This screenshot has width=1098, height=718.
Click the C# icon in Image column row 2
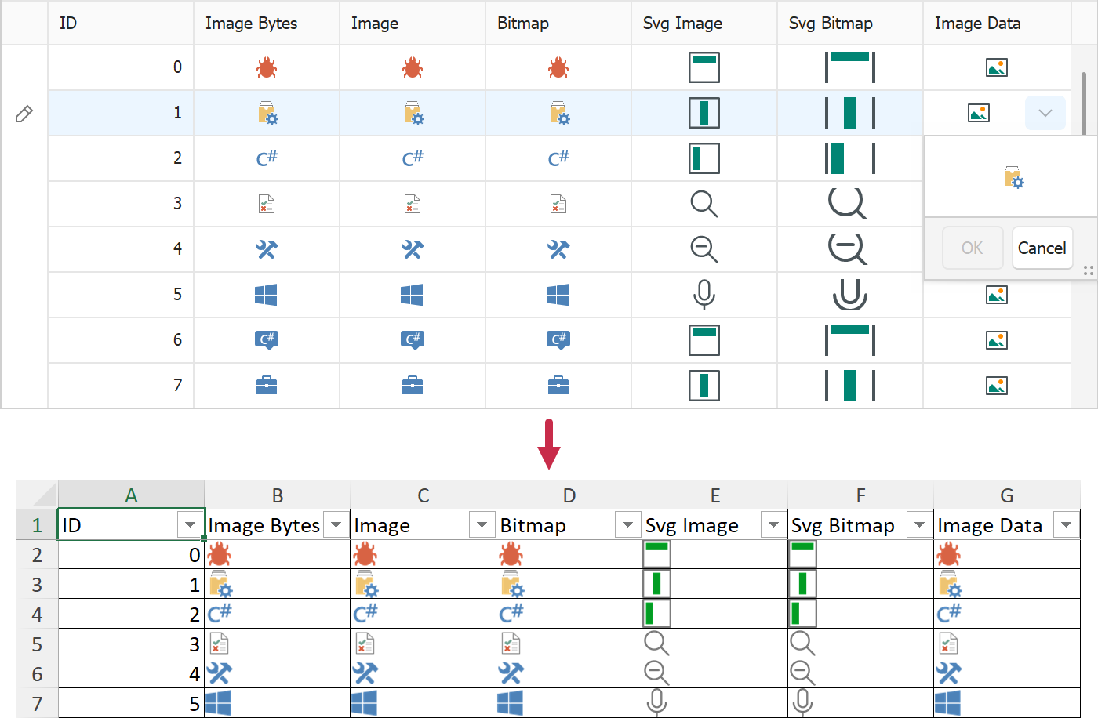coord(413,158)
